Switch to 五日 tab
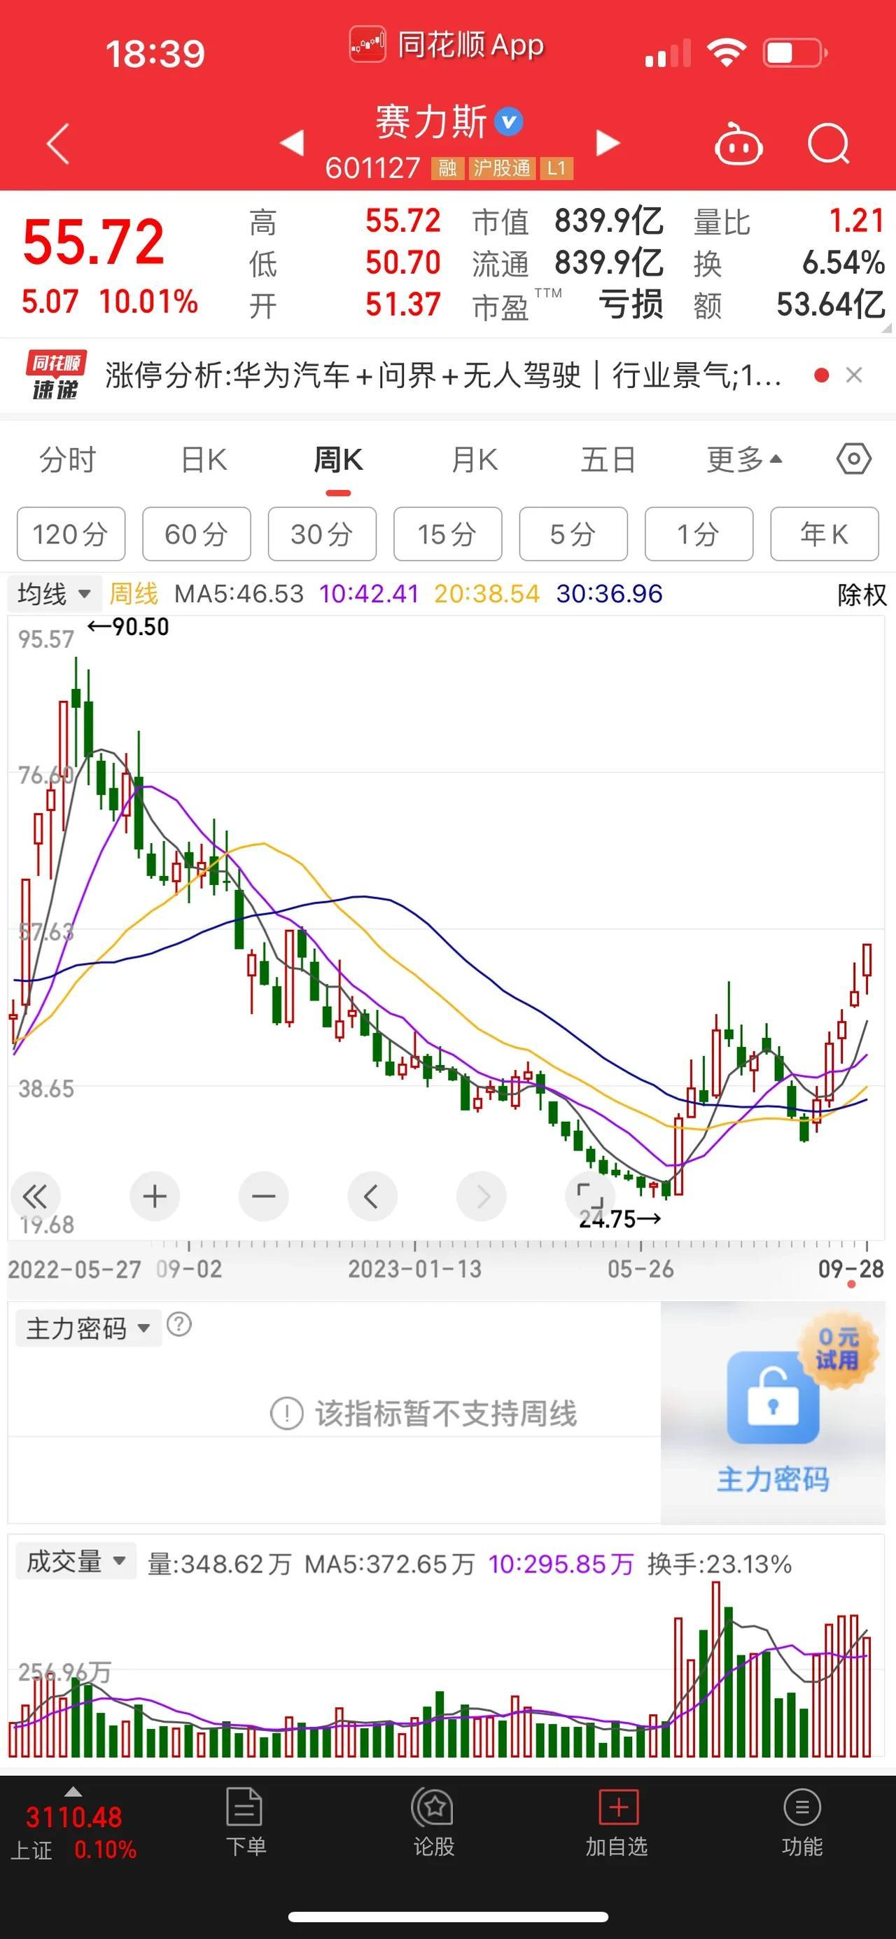Image resolution: width=896 pixels, height=1939 pixels. 608,459
